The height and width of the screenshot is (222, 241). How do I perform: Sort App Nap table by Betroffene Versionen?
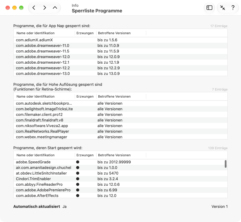click(121, 33)
